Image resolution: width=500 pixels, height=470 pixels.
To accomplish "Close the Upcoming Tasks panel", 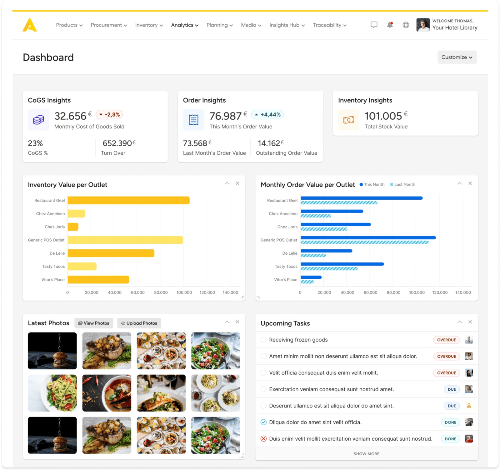I will click(x=470, y=322).
